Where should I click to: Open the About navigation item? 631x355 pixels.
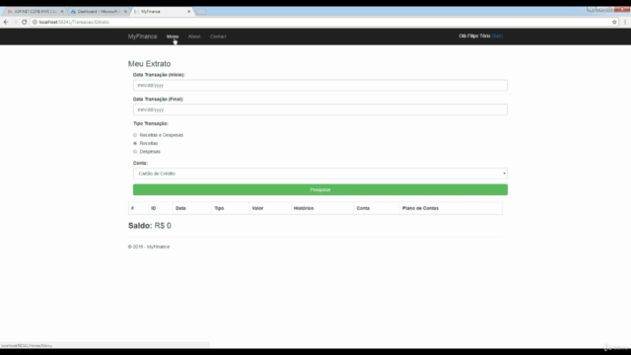pyautogui.click(x=194, y=36)
